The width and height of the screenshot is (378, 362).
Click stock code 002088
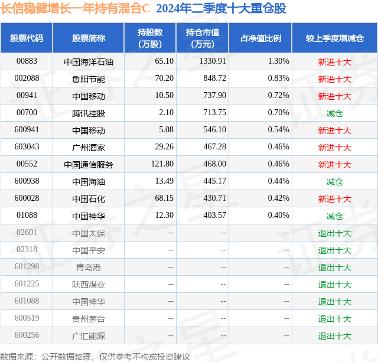(27, 79)
